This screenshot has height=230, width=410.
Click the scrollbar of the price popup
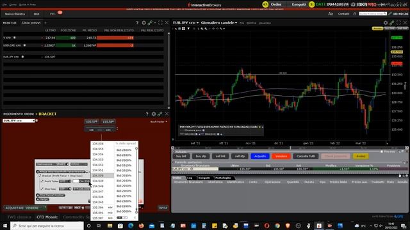[136, 180]
